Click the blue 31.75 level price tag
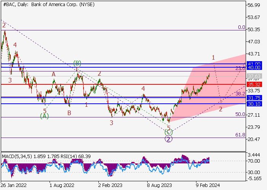 254,98
